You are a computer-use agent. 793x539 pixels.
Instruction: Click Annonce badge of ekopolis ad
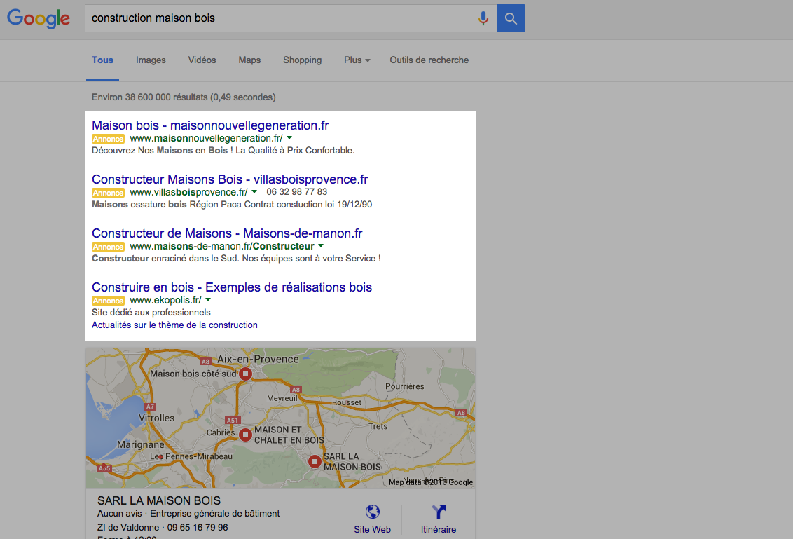(108, 301)
